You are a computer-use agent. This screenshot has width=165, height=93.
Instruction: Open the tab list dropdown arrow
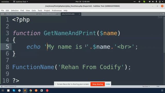pyautogui.click(x=163, y=14)
